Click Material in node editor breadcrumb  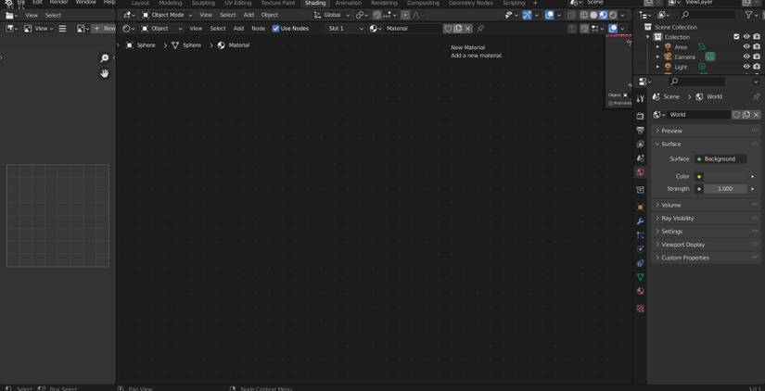pyautogui.click(x=234, y=45)
